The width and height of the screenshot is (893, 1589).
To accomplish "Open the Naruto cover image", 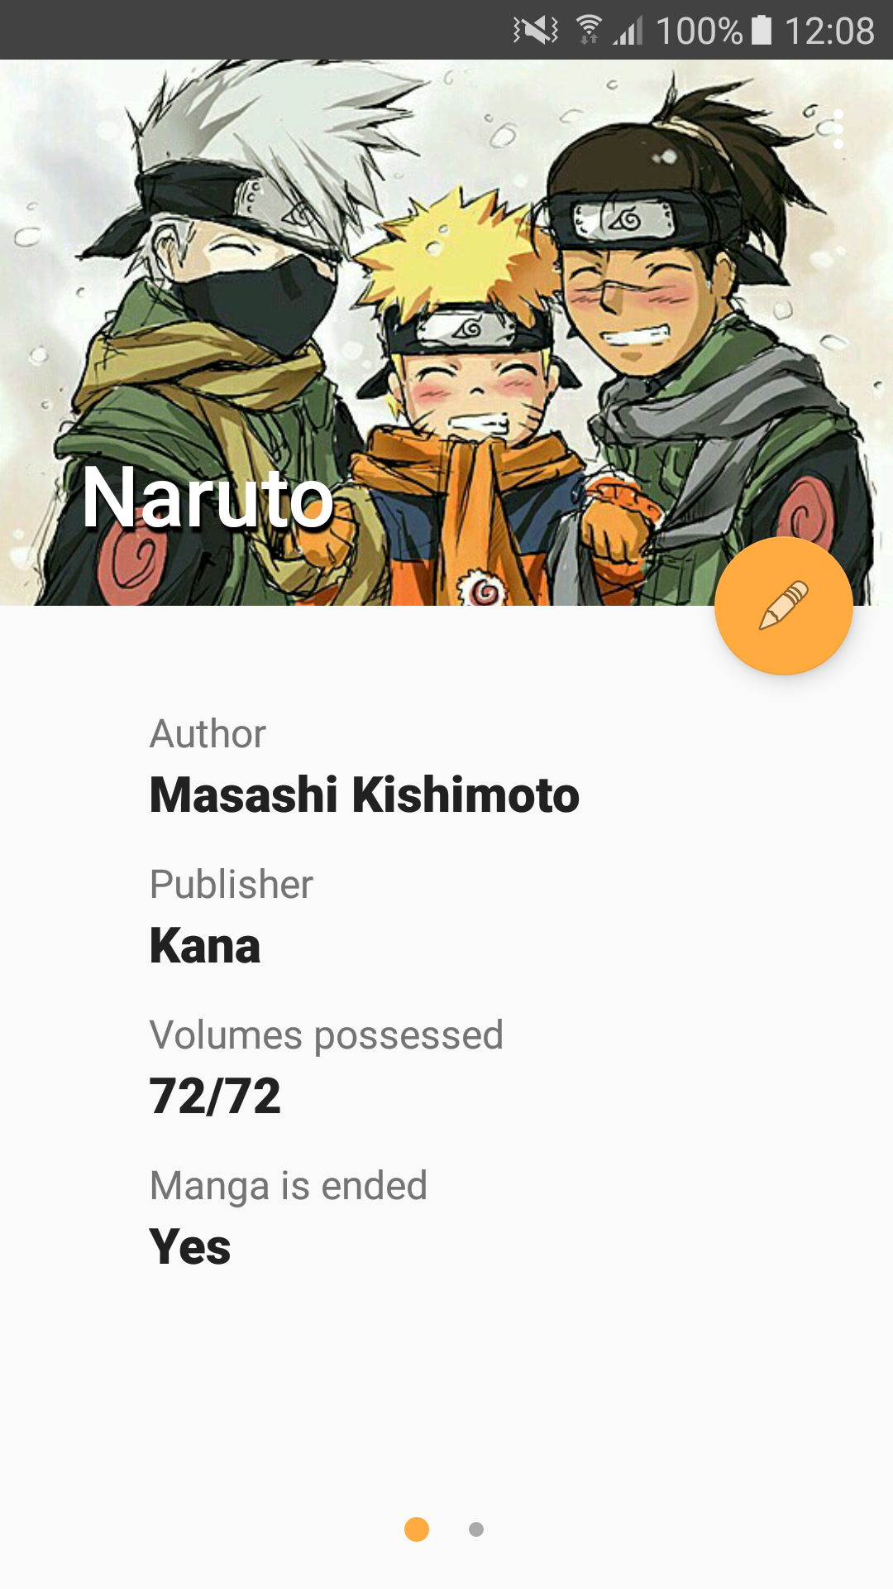I will click(446, 333).
